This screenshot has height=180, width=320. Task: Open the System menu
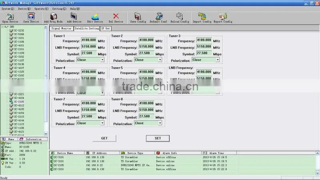tap(8, 9)
